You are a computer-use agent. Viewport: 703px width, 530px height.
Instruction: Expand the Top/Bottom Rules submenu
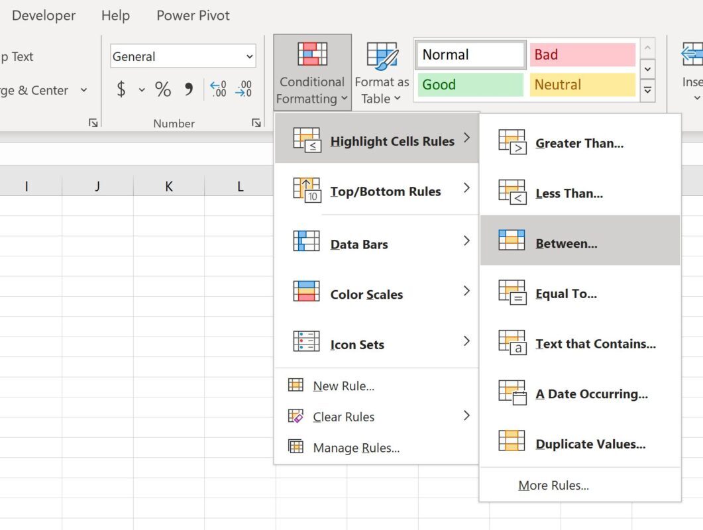point(376,191)
